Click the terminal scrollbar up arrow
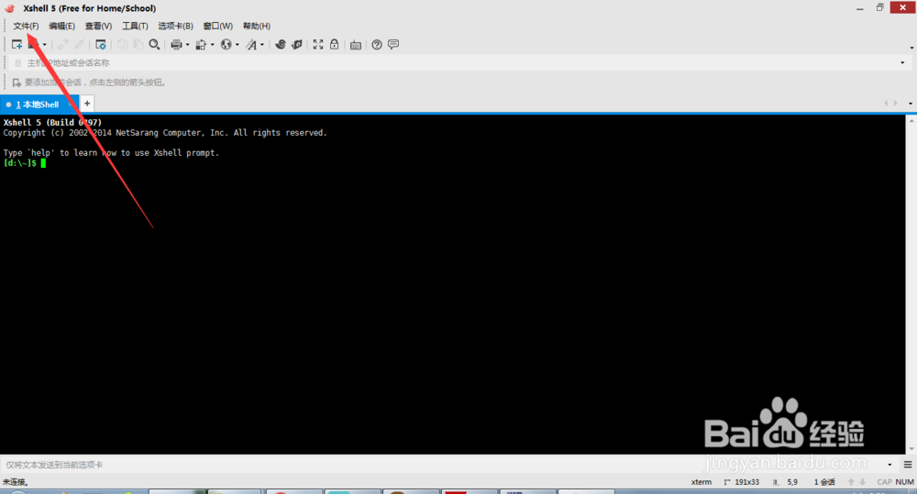917x494 pixels. point(911,120)
